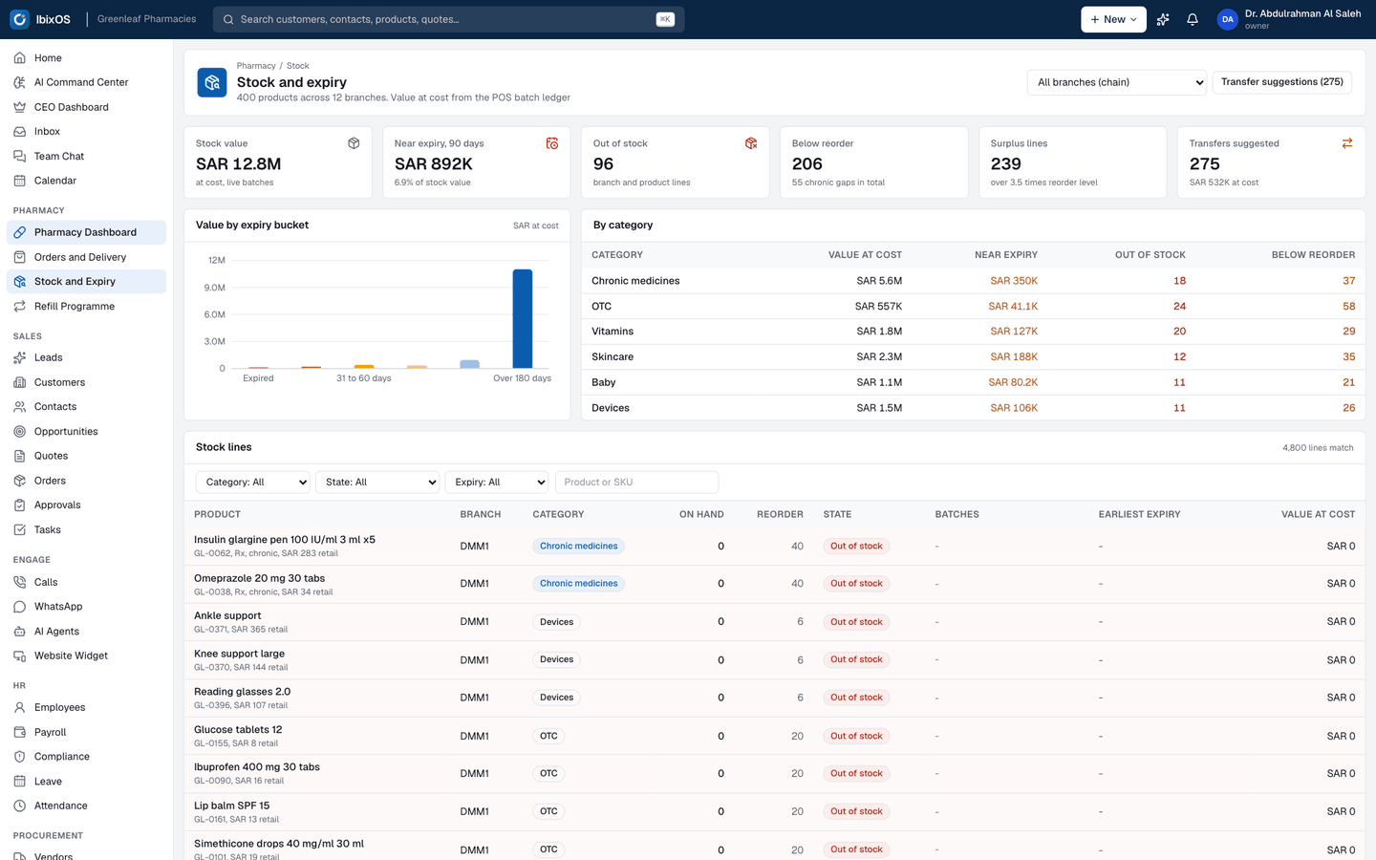Click Ibuprofen 400 mg 30 tabs product
The width and height of the screenshot is (1376, 860).
(257, 767)
